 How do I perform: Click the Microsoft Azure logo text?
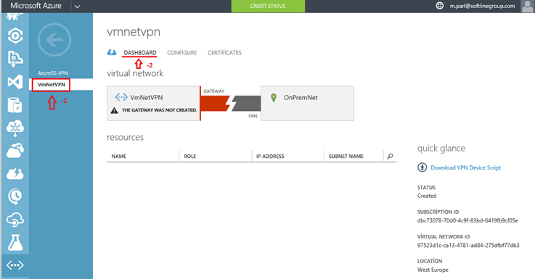point(36,6)
